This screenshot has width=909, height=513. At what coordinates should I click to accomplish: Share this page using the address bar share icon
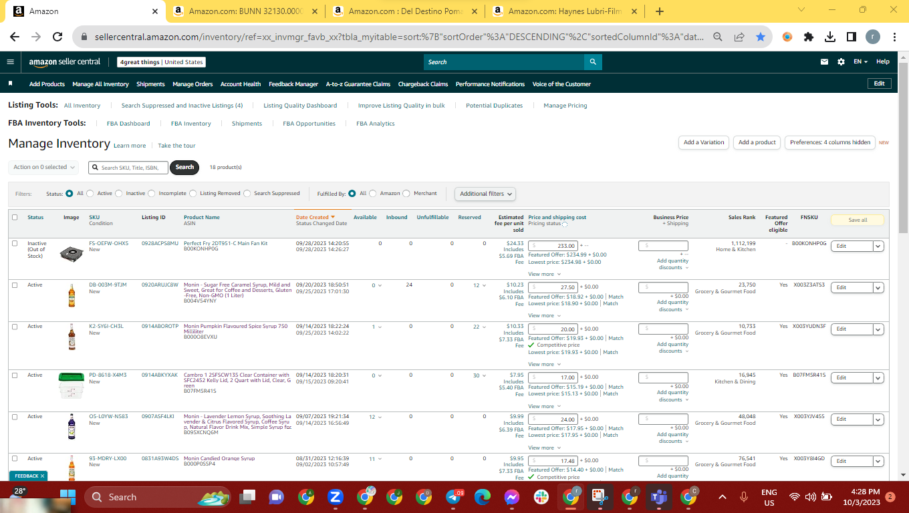coord(739,37)
